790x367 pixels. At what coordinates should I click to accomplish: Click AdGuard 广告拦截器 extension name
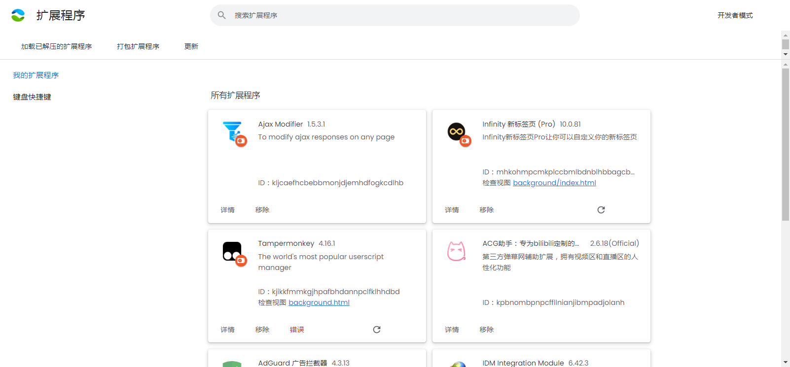(292, 363)
